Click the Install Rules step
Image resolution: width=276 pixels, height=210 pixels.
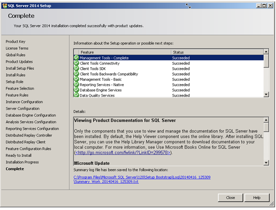coord(15,75)
